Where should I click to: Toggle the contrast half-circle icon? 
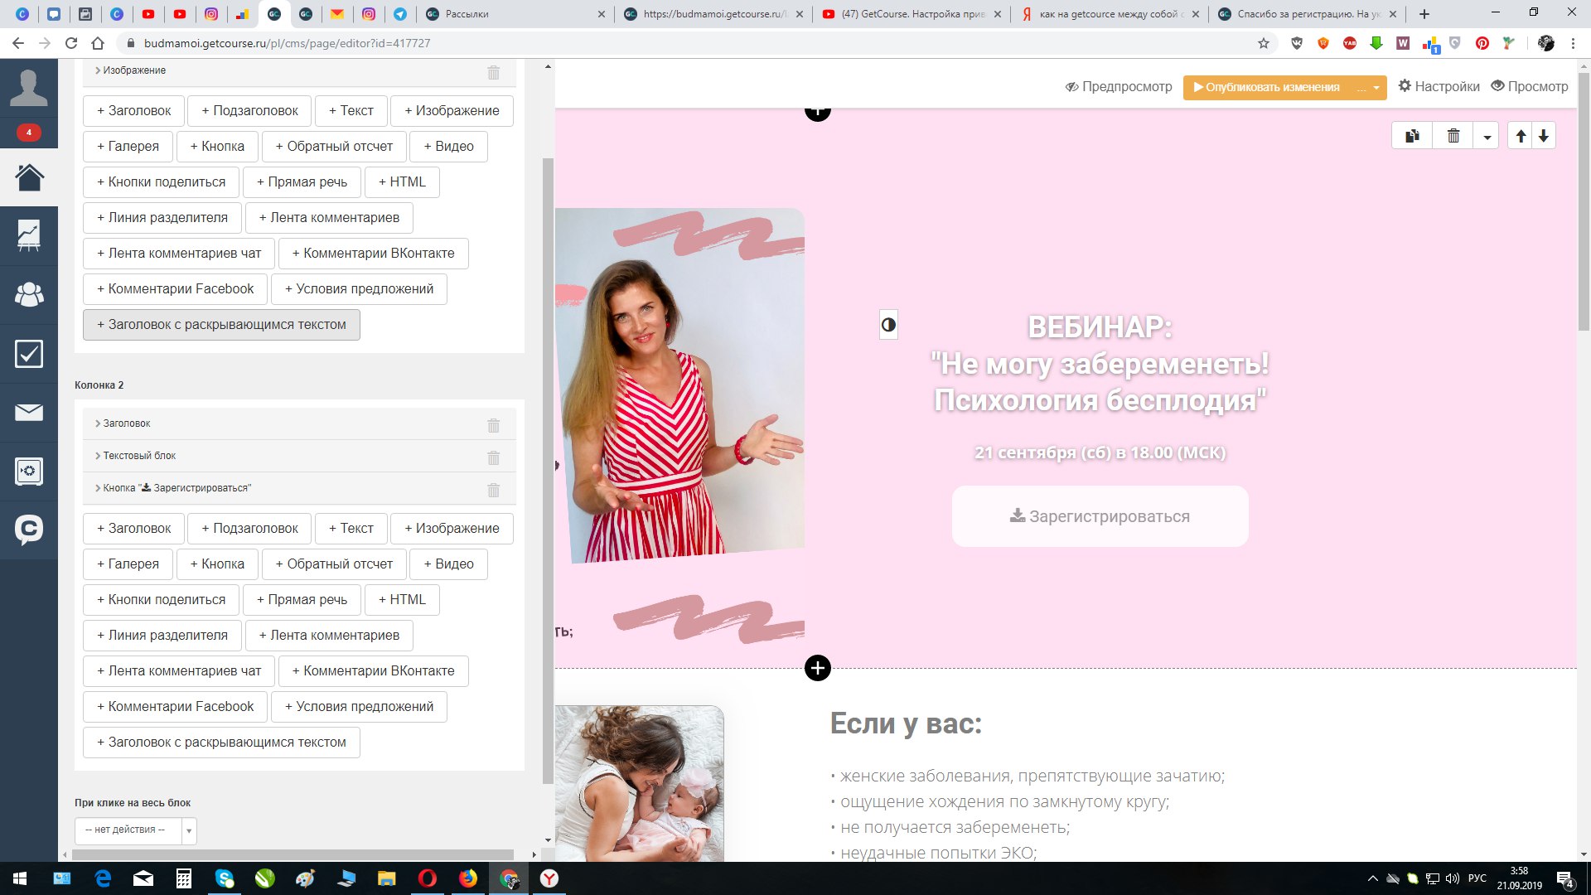[x=888, y=325]
